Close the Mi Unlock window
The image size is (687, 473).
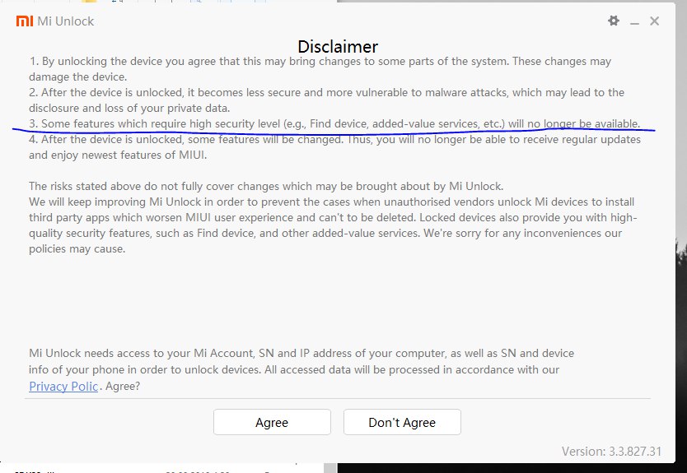[x=655, y=21]
